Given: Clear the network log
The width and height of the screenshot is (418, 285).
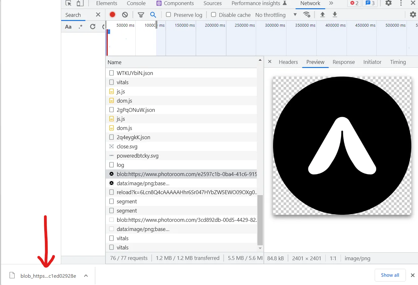Looking at the screenshot, I should pos(125,15).
